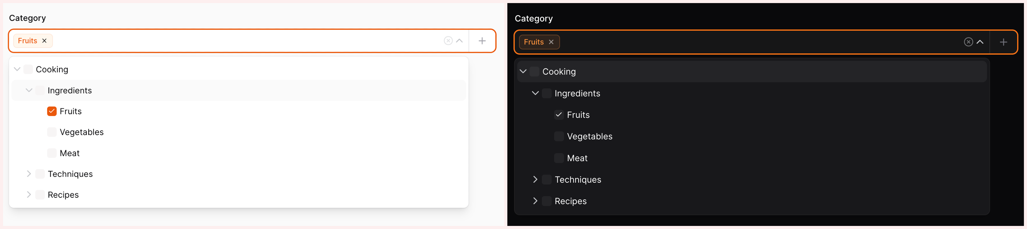Select the Vegetables item in light theme

coord(81,132)
